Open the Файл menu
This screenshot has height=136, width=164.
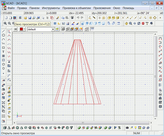point(11,8)
